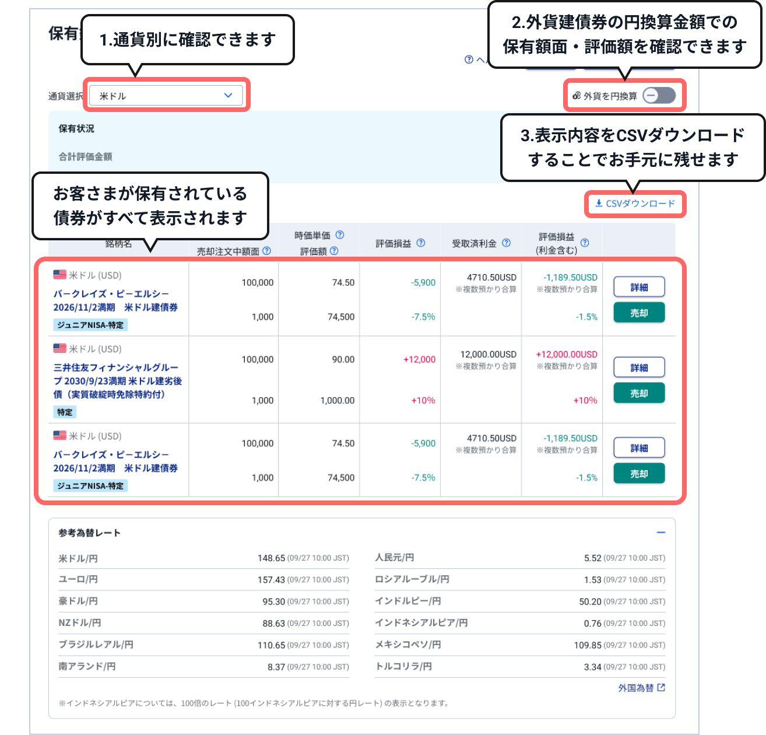This screenshot has width=766, height=735.
Task: Open the 通貨選択 currency dropdown showing 米ドル
Action: [x=166, y=96]
